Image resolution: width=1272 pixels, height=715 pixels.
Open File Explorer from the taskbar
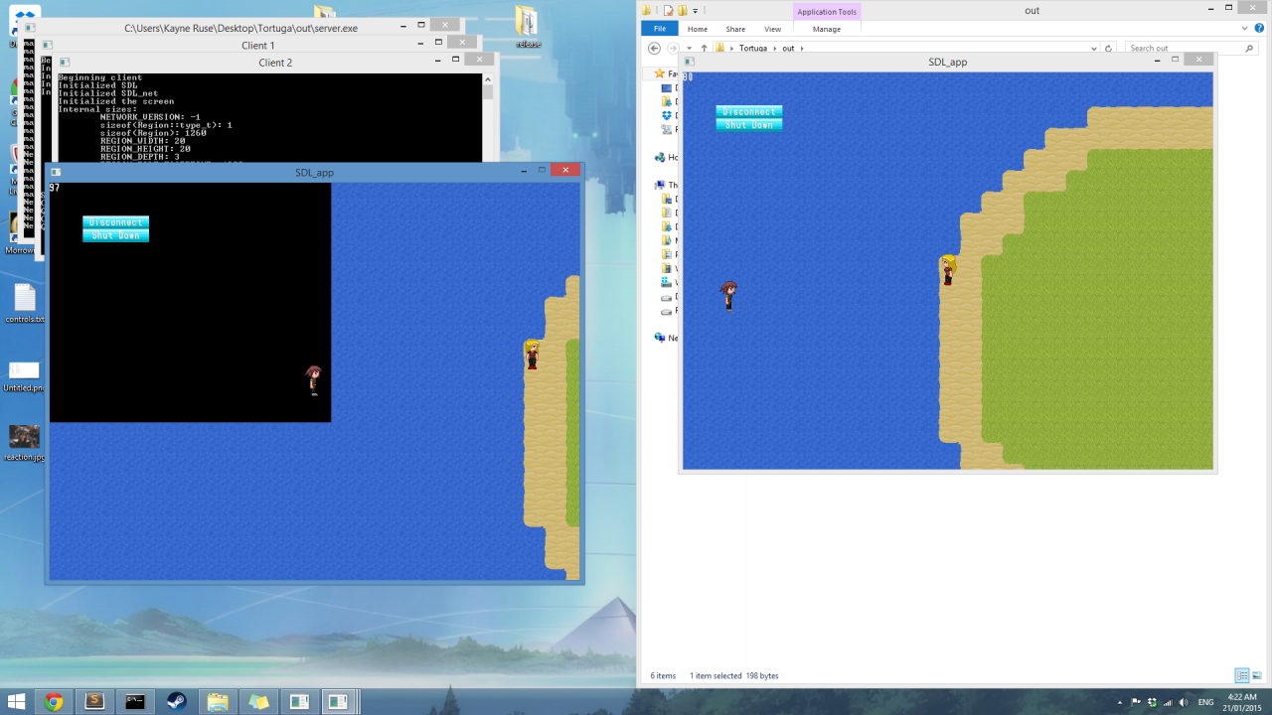click(218, 702)
